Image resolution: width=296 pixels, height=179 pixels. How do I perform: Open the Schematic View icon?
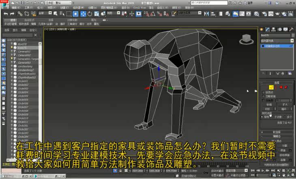pyautogui.click(x=249, y=14)
